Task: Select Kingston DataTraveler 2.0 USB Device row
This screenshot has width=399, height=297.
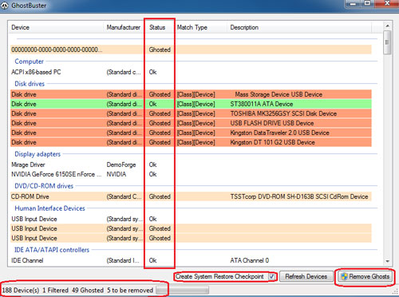Action: tap(191, 133)
